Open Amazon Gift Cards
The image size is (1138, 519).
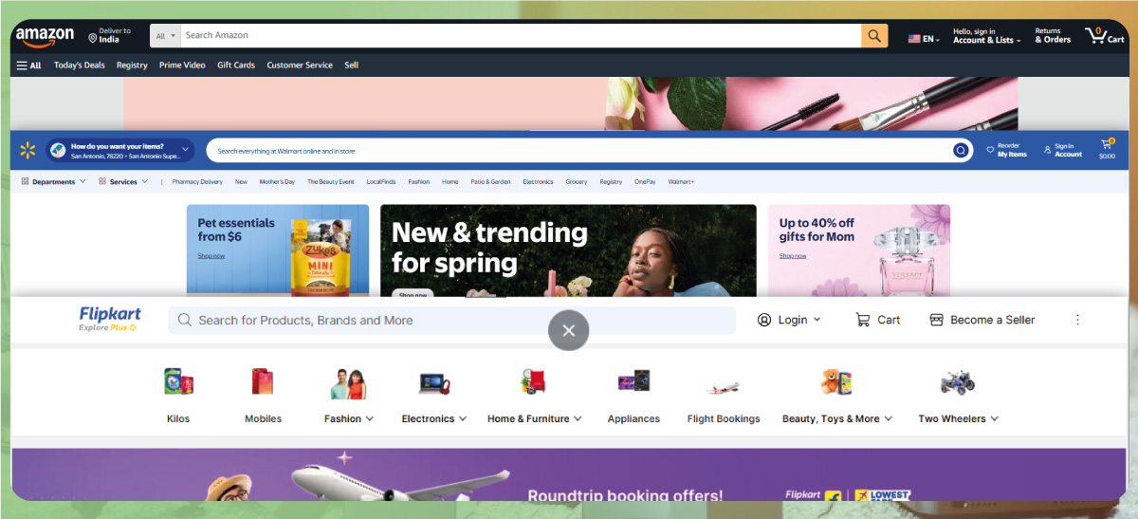236,65
